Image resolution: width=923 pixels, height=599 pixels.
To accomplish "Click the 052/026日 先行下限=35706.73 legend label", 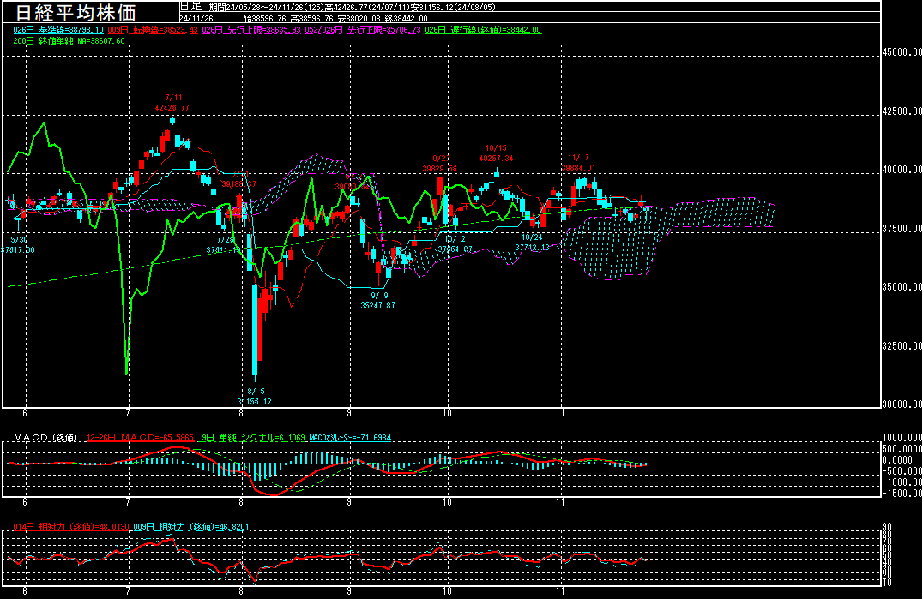I will pyautogui.click(x=363, y=29).
